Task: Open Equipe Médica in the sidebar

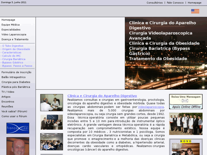Action: [x=11, y=25]
